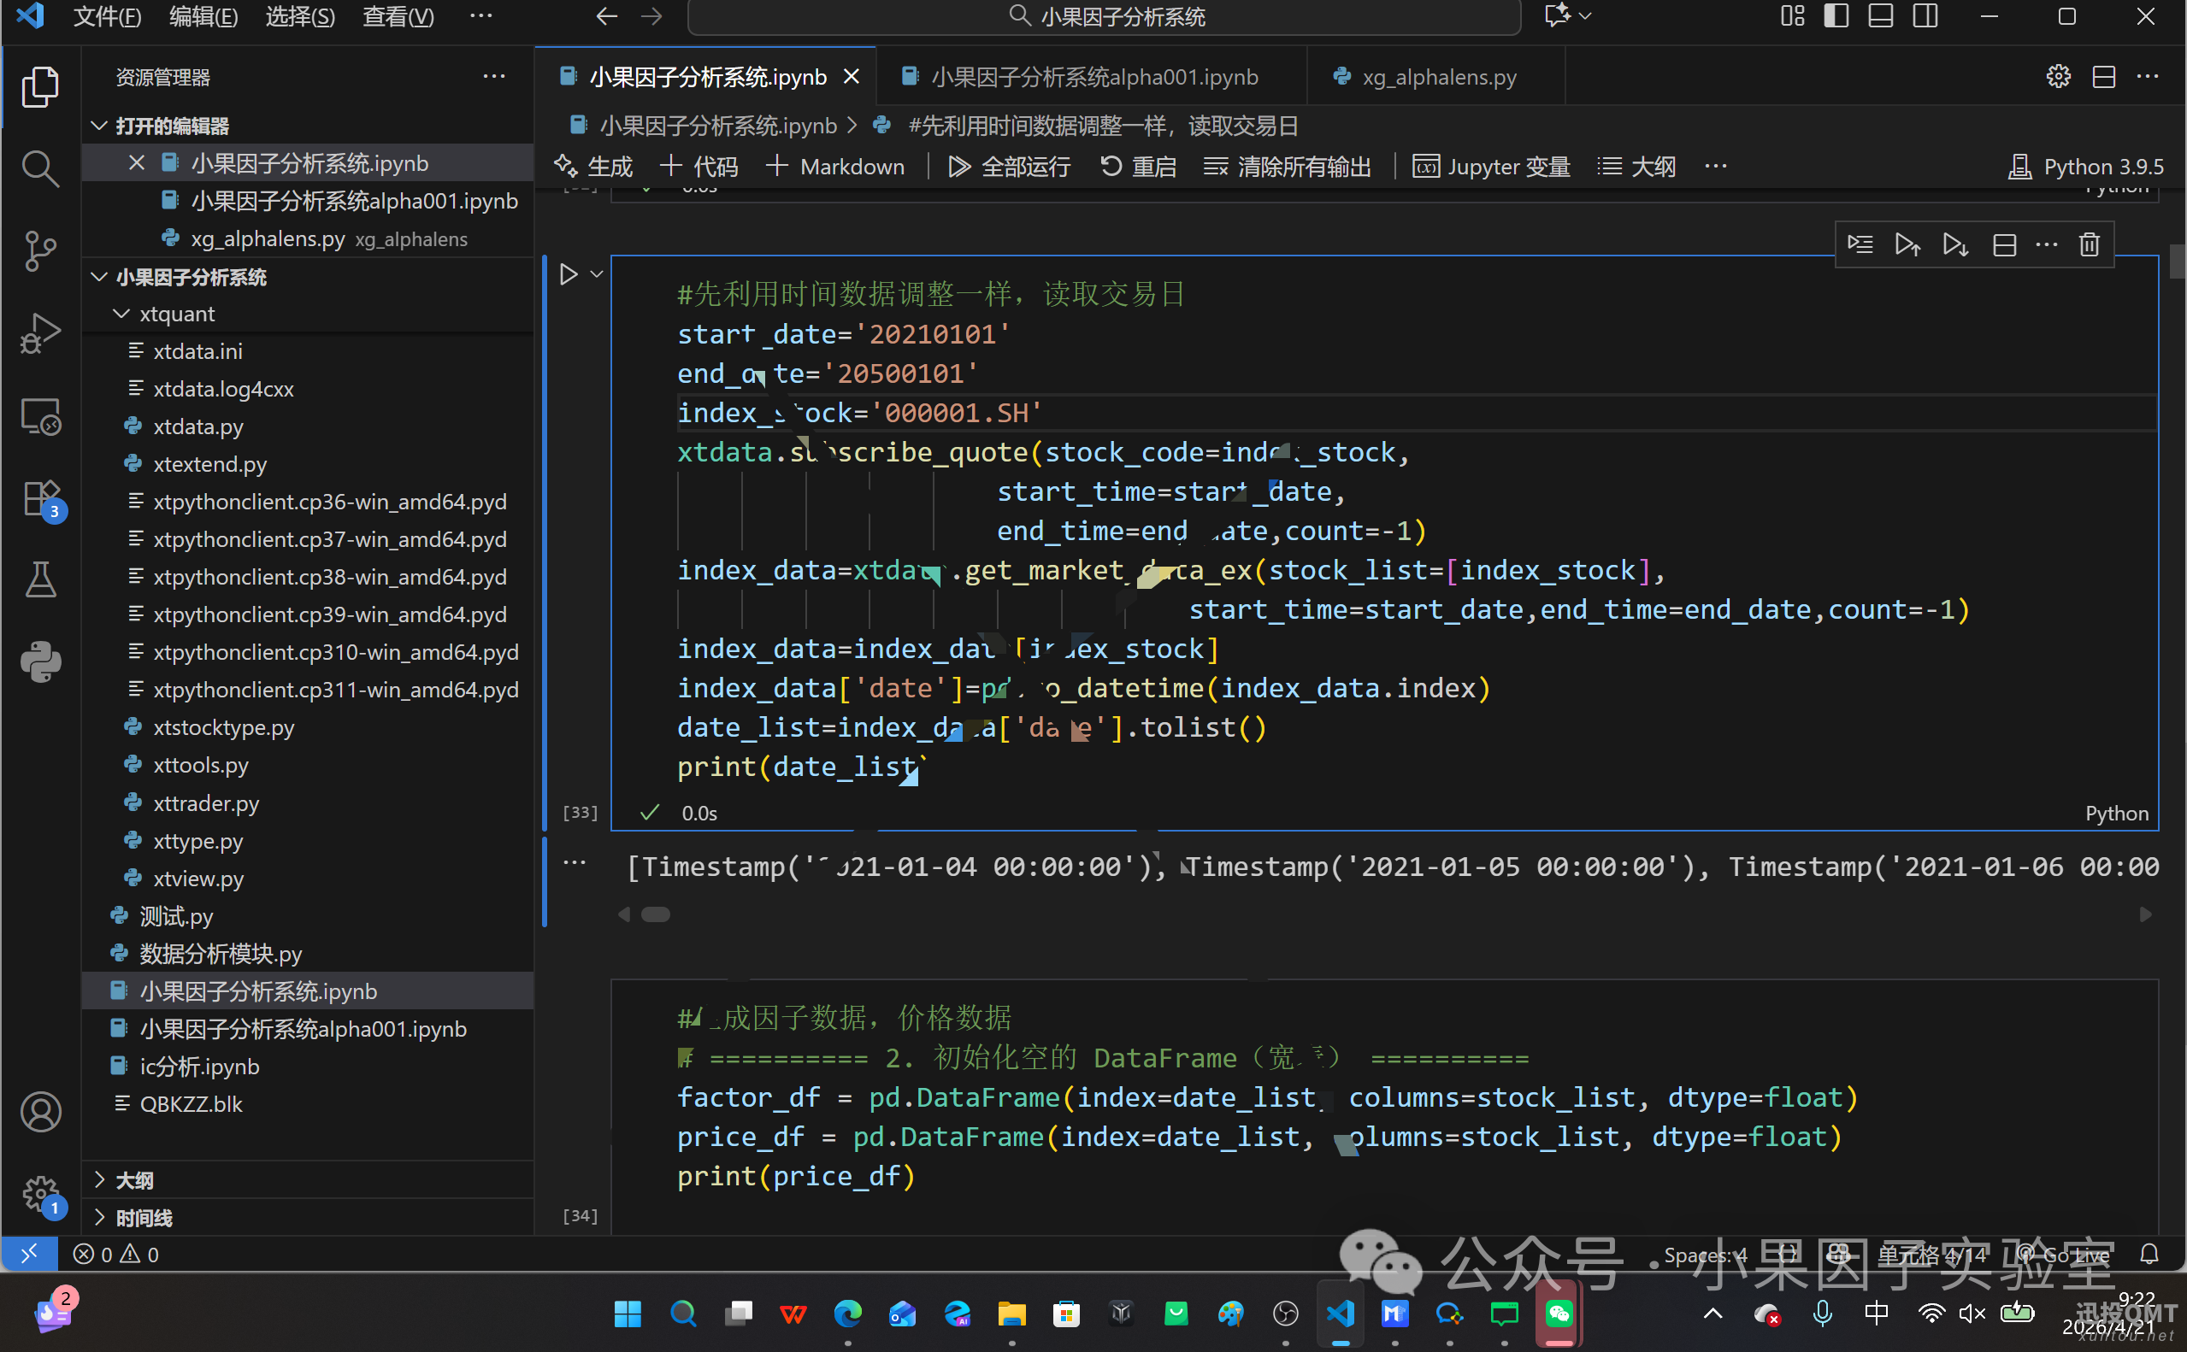Open the Testing flask view
The width and height of the screenshot is (2187, 1352).
tap(40, 579)
